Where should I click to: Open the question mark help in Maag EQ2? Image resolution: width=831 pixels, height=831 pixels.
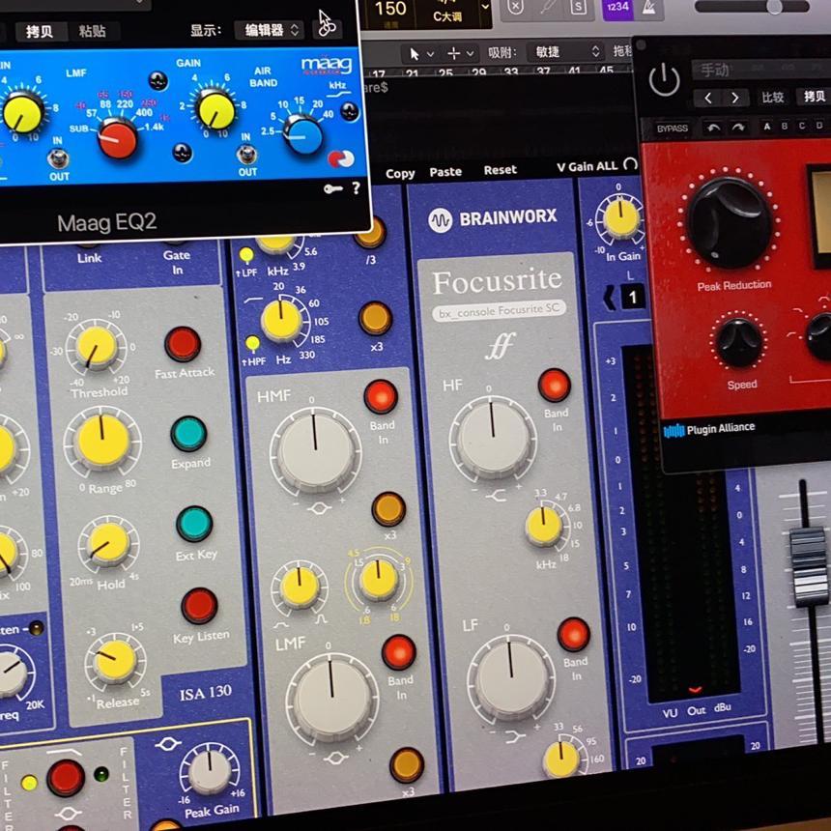357,187
